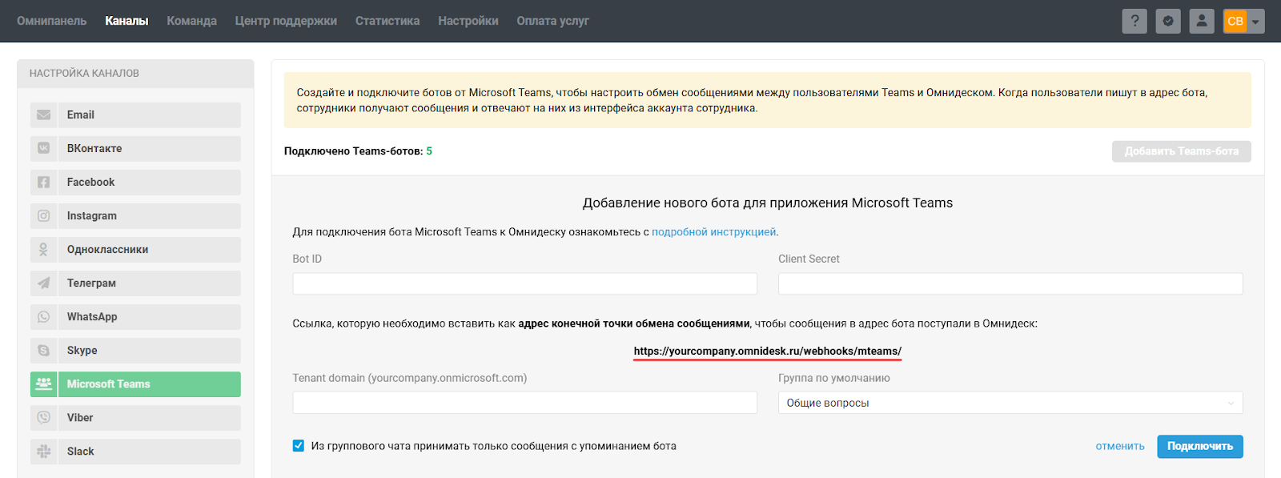This screenshot has width=1281, height=478.
Task: Click the Viber channel icon
Action: (x=43, y=418)
